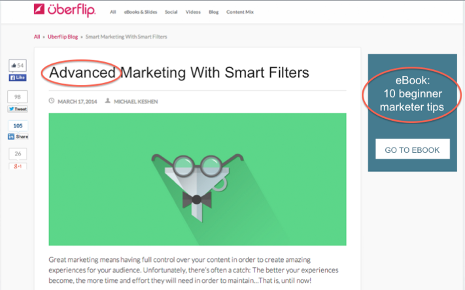Open author Michael Keshen link
The height and width of the screenshot is (290, 465).
[x=136, y=102]
